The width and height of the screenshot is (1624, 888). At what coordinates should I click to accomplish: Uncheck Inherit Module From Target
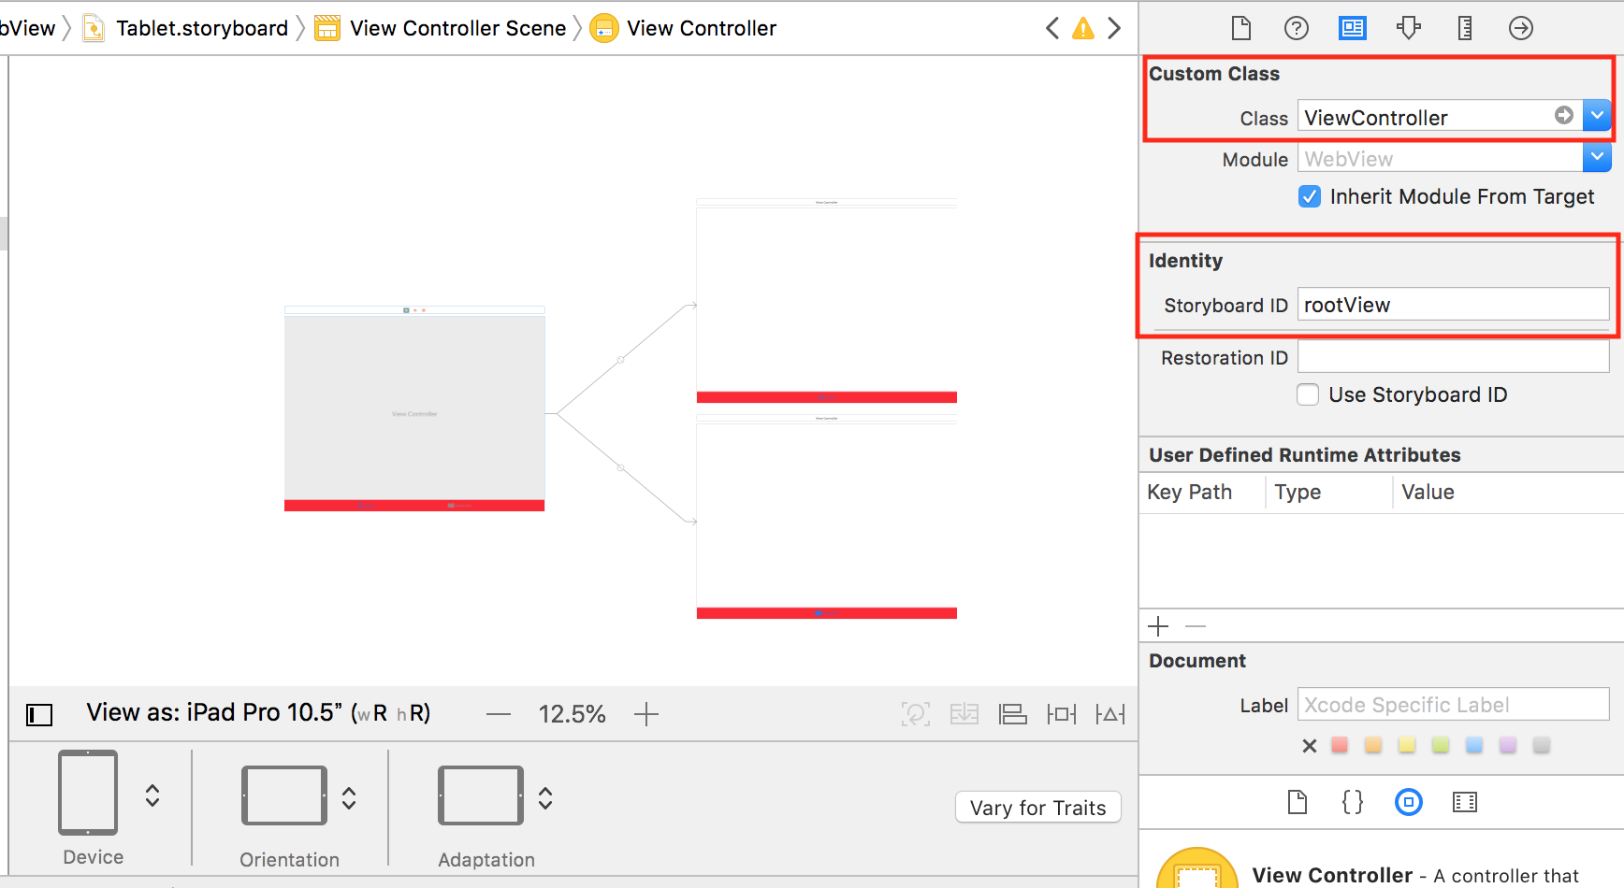[1309, 196]
